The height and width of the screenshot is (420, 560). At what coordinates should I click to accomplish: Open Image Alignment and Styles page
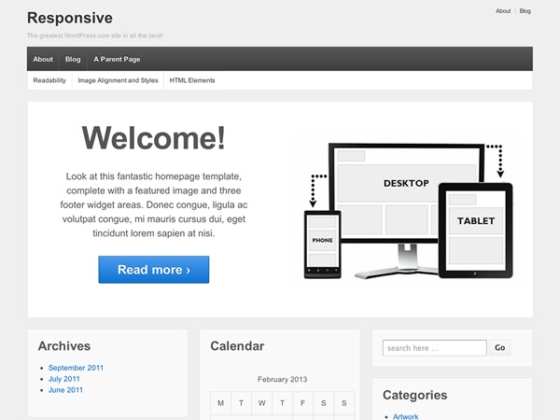pyautogui.click(x=118, y=80)
